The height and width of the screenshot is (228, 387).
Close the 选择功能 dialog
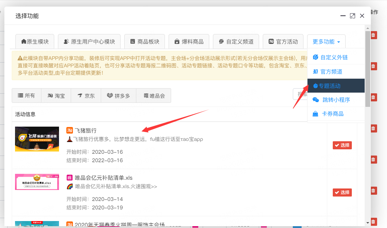tap(362, 16)
